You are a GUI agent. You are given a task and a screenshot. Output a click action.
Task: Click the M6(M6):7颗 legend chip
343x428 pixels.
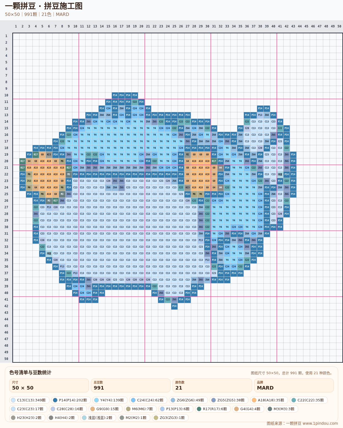coord(141,409)
